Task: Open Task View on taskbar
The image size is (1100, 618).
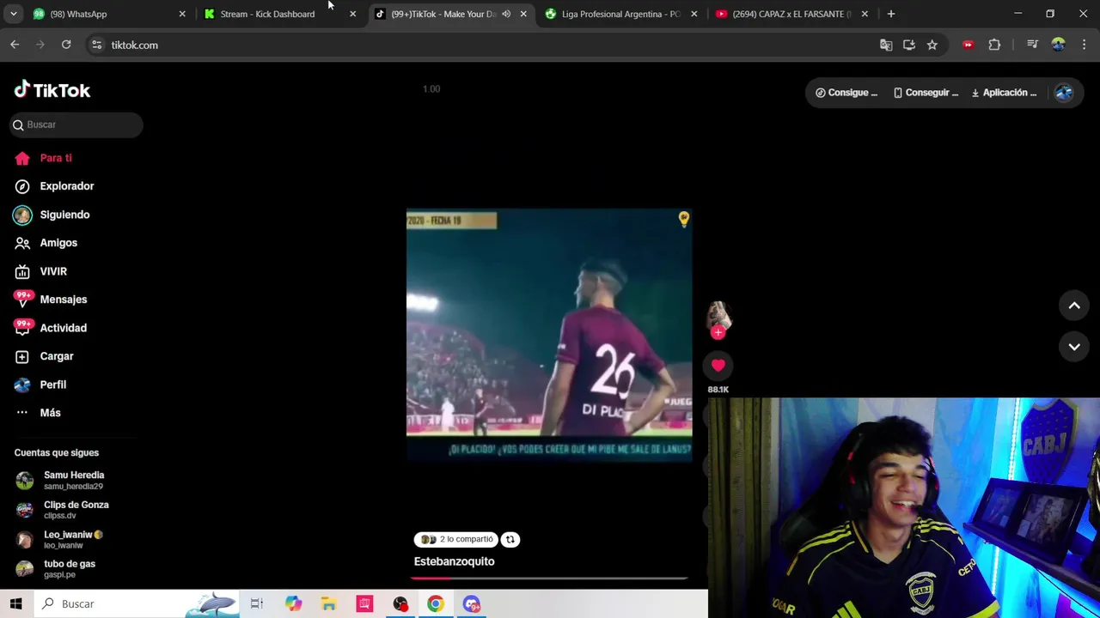Action: tap(257, 604)
